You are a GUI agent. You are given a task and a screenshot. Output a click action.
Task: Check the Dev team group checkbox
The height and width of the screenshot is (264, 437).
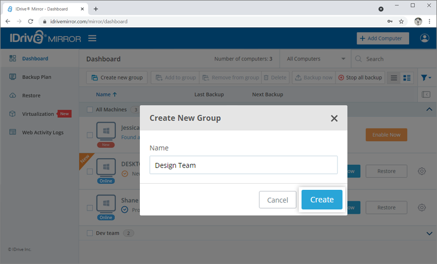pos(90,233)
